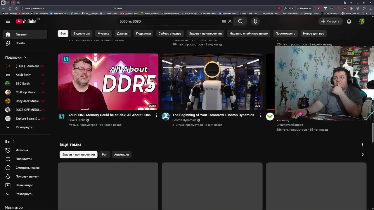This screenshot has height=210, width=374.
Task: Expand the Вы section arrow
Action: [14, 141]
